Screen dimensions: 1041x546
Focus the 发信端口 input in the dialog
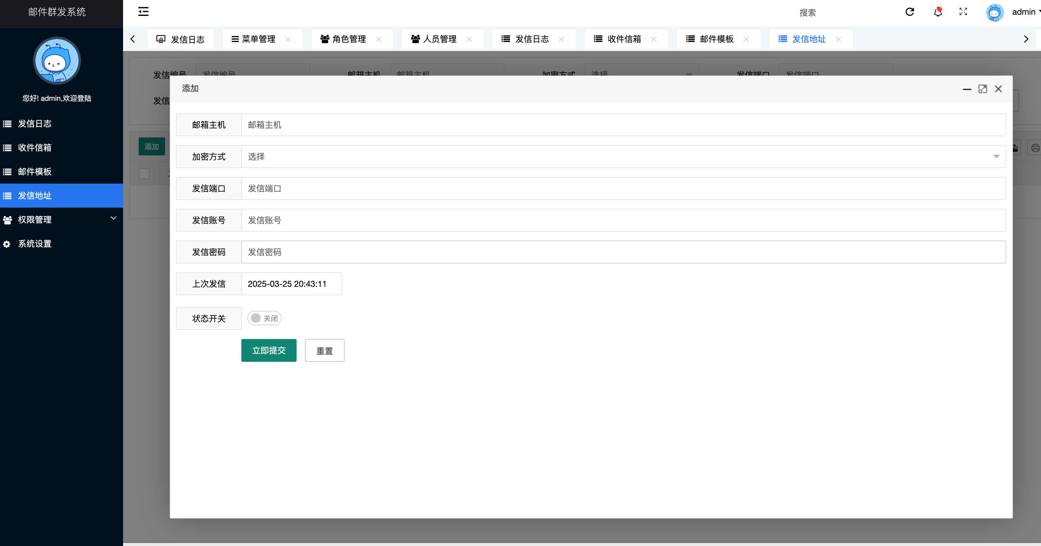623,189
